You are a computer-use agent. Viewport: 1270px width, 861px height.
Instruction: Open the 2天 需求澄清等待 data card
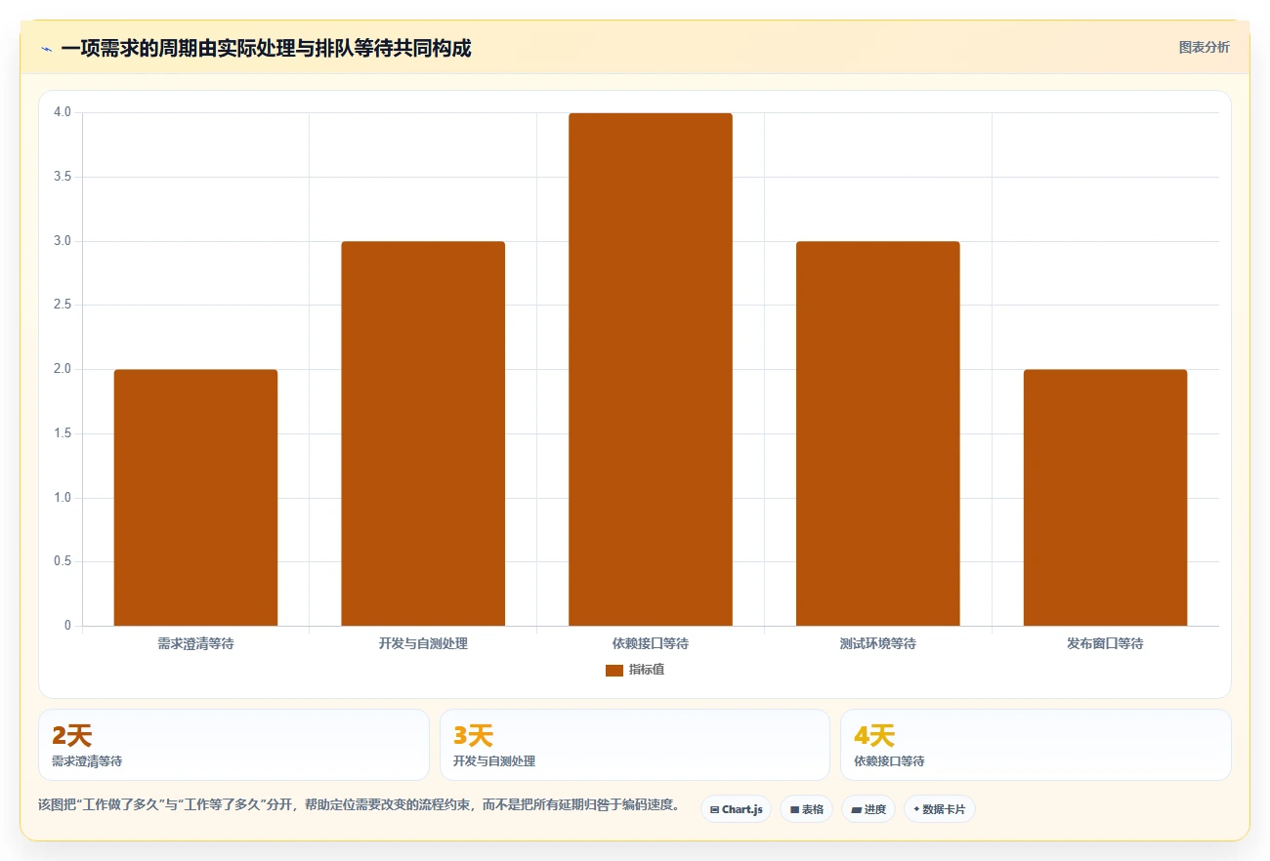pos(233,745)
